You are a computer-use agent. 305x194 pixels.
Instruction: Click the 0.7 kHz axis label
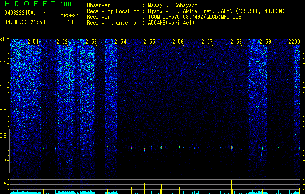4,160
